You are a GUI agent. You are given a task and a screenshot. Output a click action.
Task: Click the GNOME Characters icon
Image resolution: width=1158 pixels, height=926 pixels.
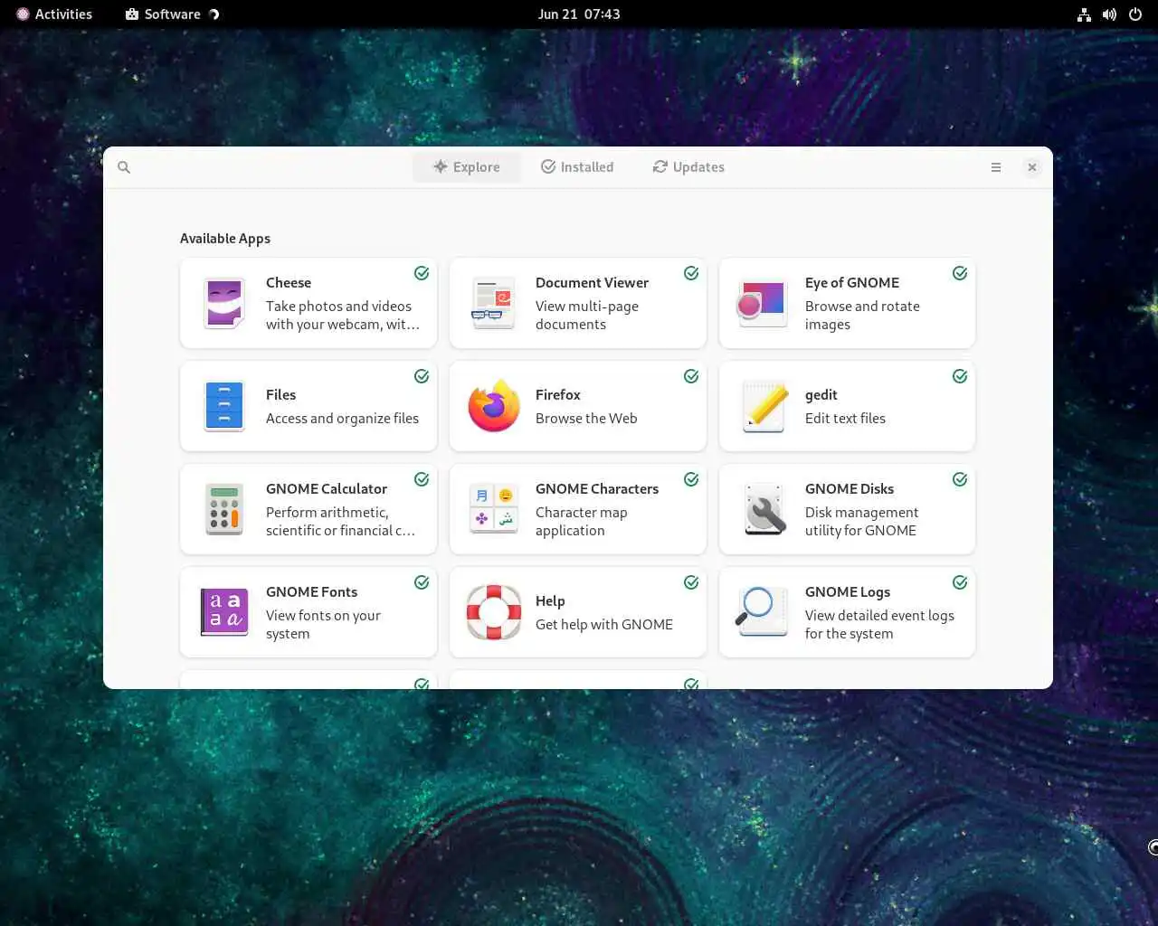(493, 509)
